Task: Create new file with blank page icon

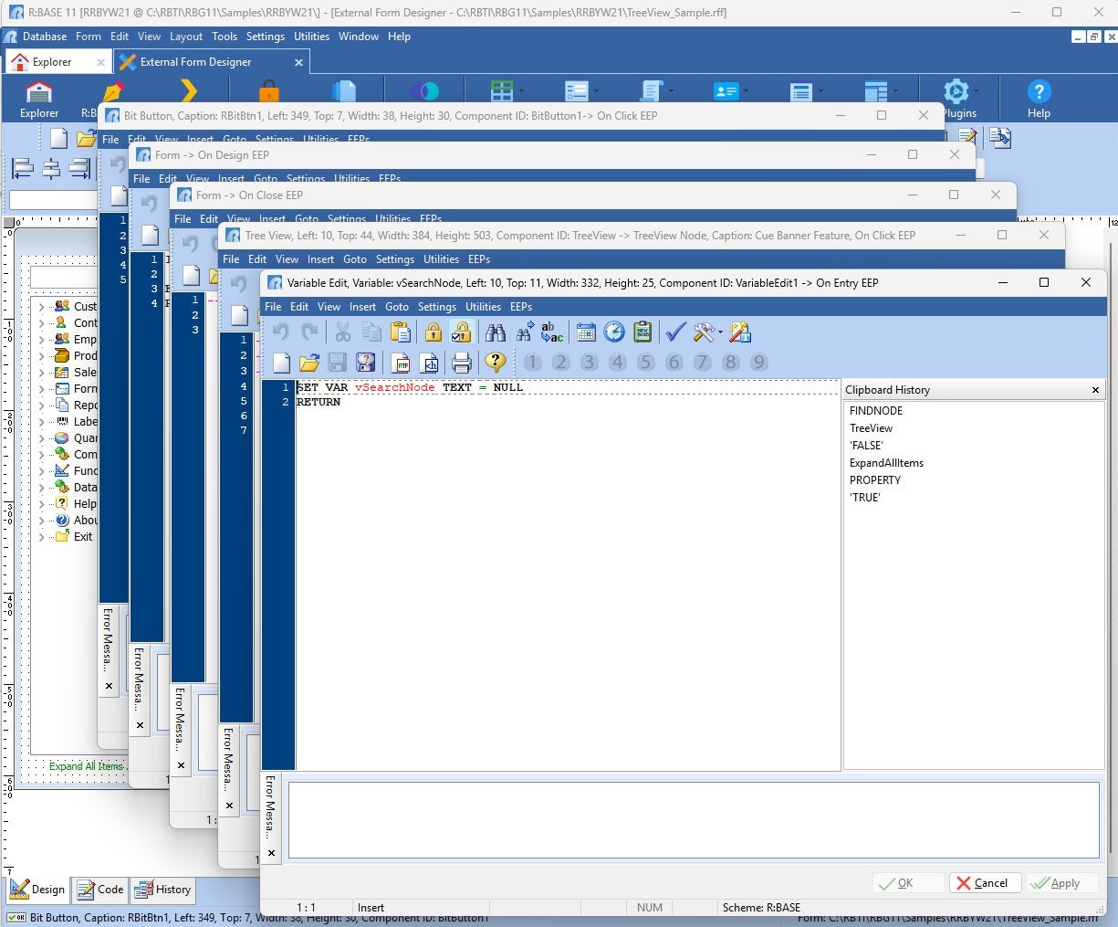Action: (x=281, y=363)
